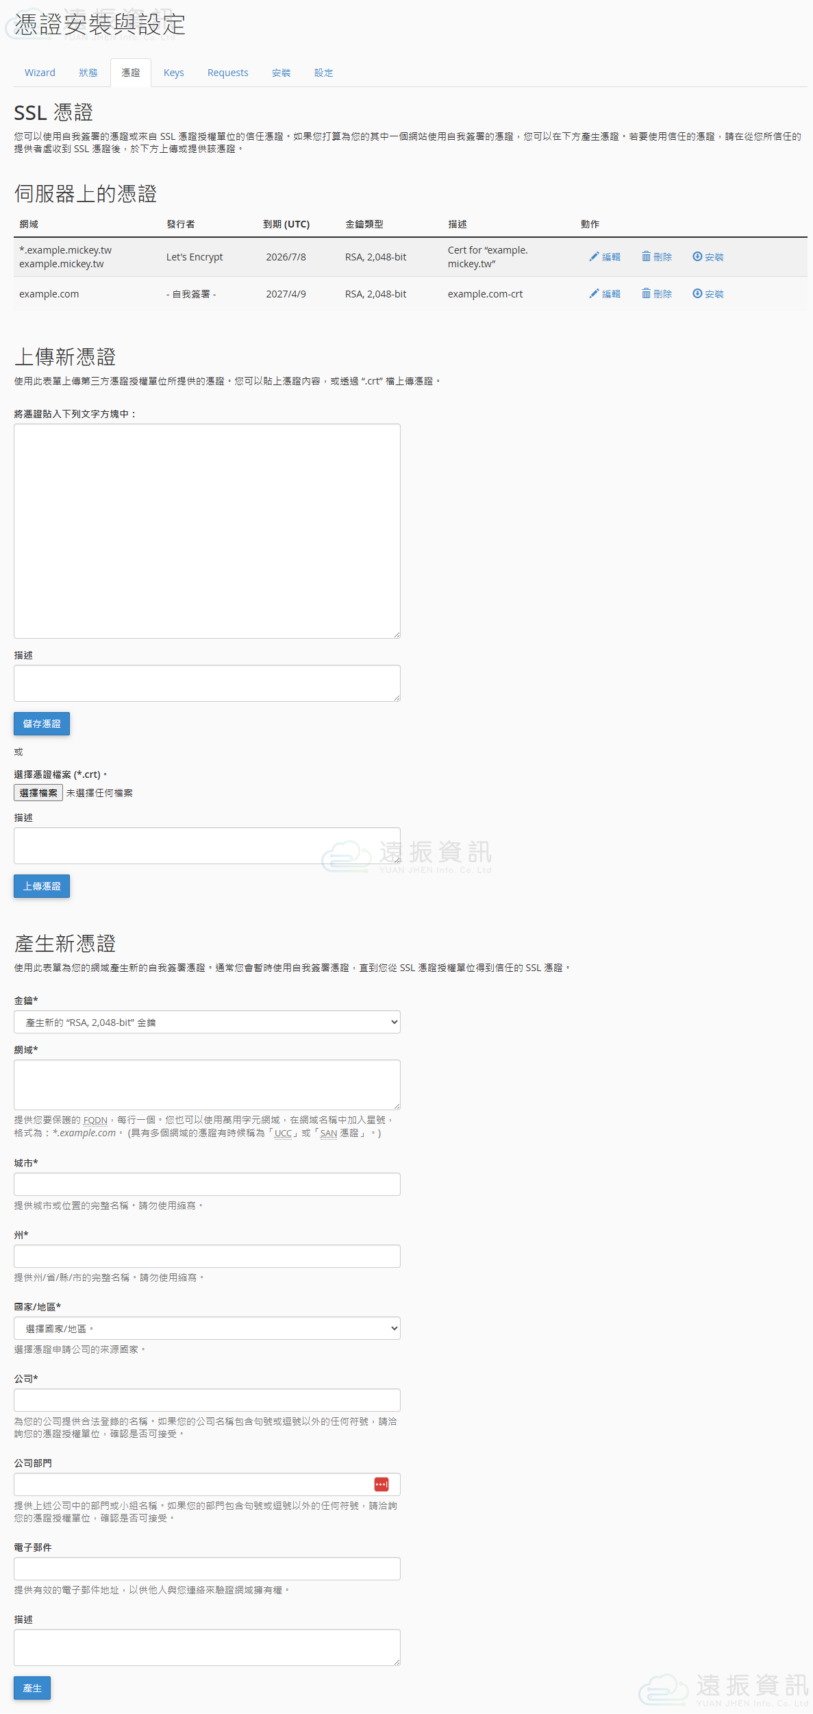
Task: Click the 未選擇任何檔案 file status text
Action: click(99, 793)
